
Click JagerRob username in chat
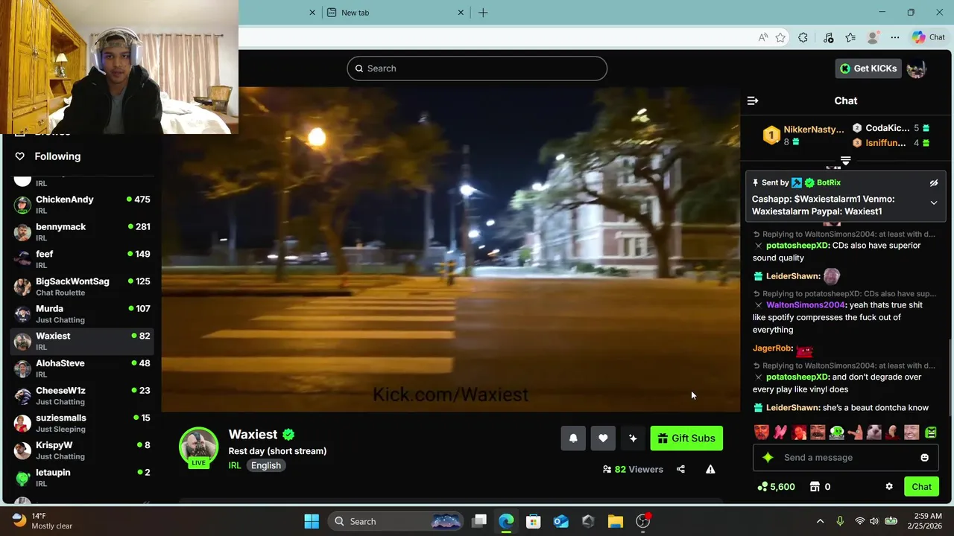(772, 348)
